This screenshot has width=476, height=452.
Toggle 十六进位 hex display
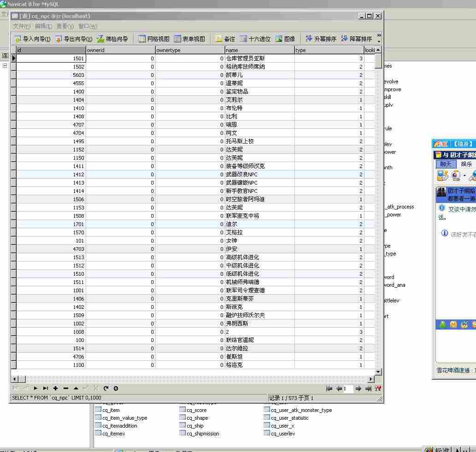click(x=255, y=39)
